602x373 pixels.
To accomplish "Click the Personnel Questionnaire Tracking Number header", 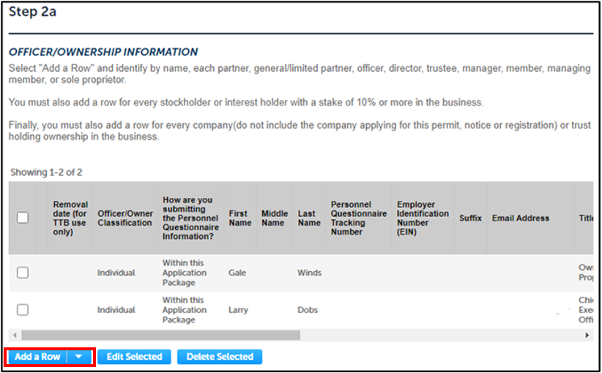I will point(359,218).
